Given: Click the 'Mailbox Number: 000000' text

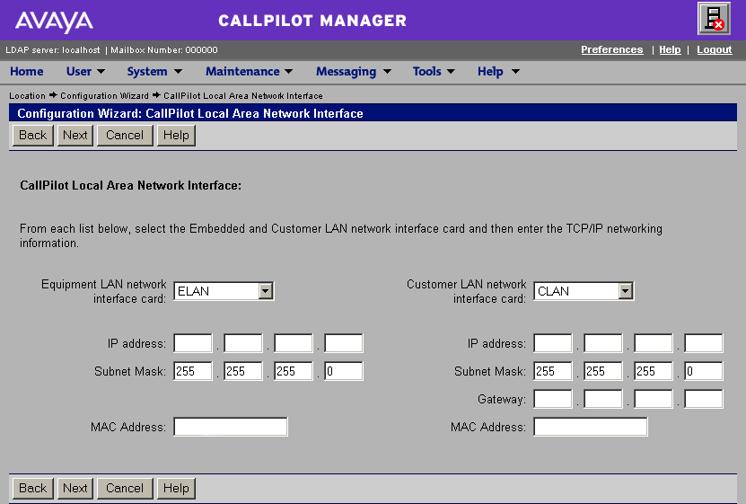Looking at the screenshot, I should click(164, 50).
